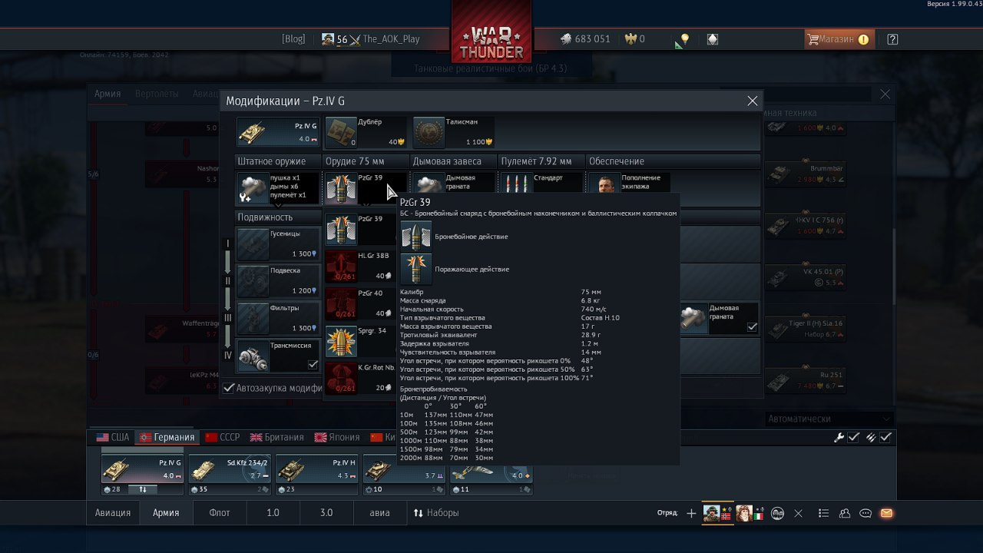Switch to Британия country tab
Viewport: 983px width, 553px height.
(x=276, y=437)
